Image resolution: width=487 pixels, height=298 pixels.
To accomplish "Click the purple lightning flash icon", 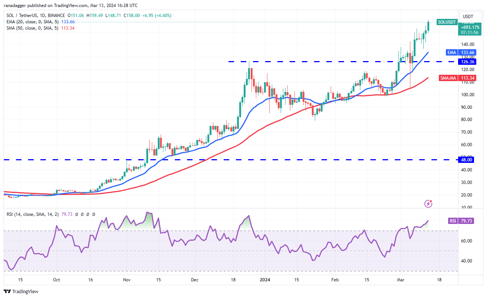I will [x=428, y=203].
